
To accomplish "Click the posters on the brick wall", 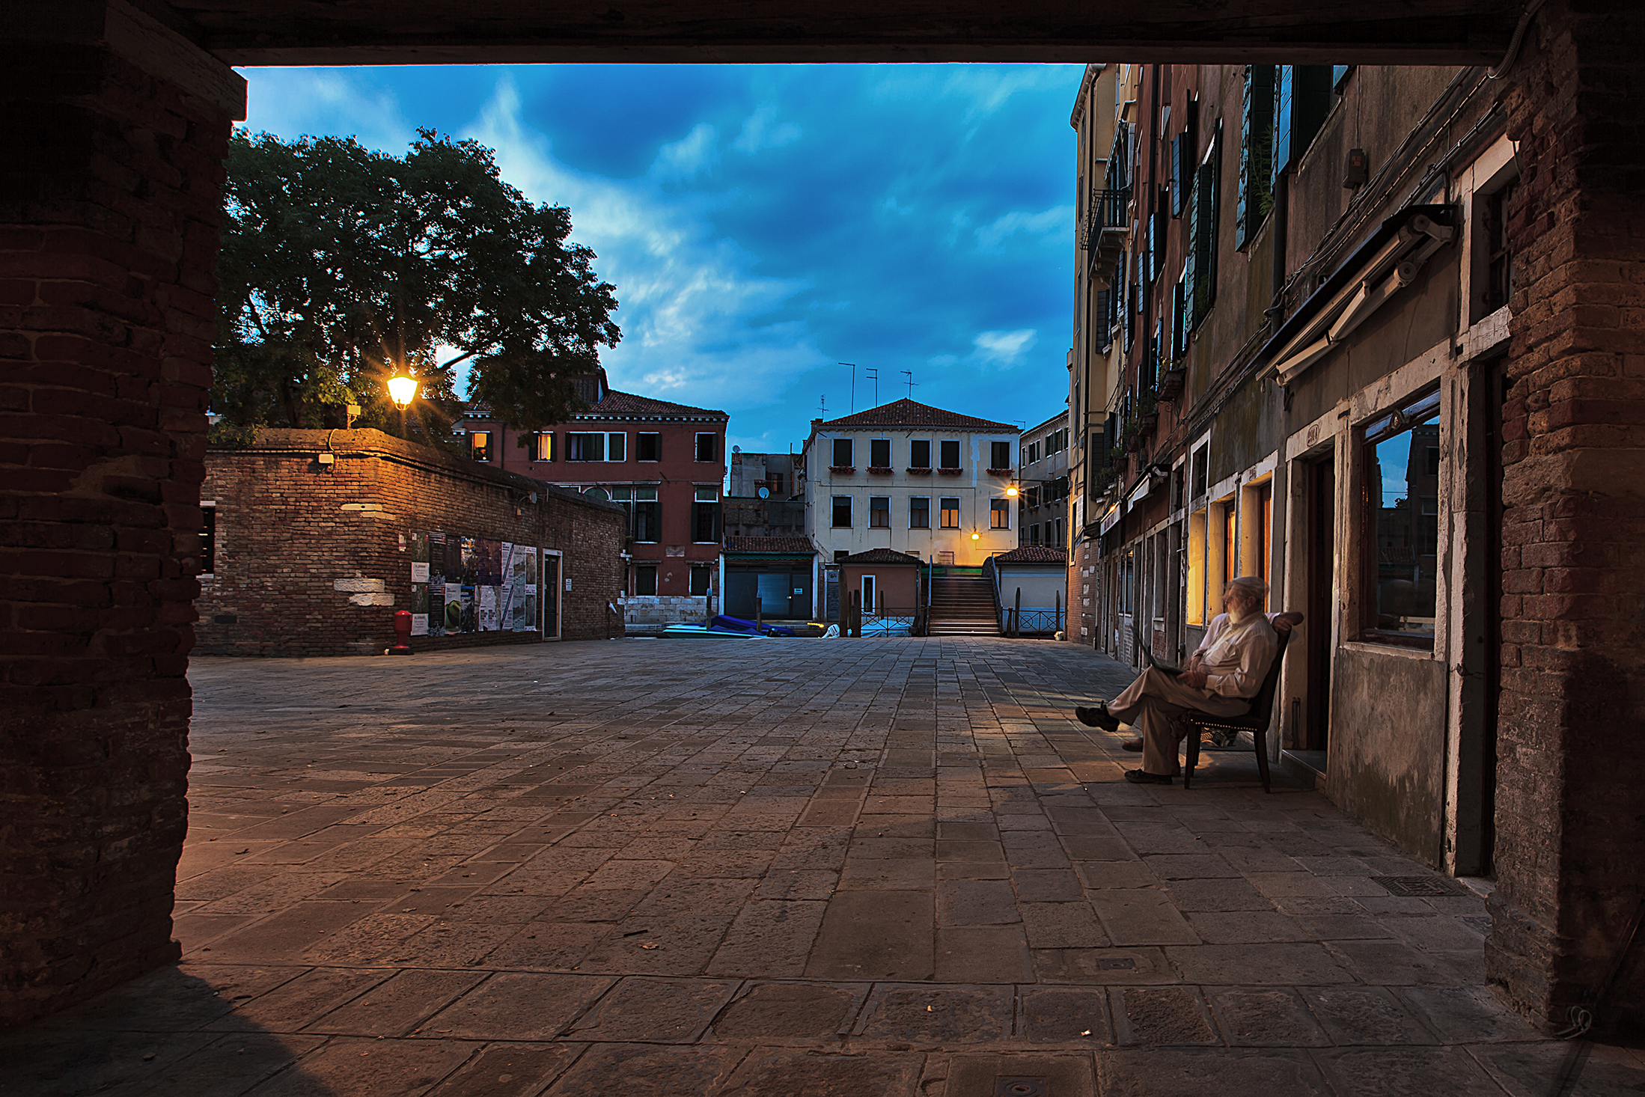I will coord(473,585).
